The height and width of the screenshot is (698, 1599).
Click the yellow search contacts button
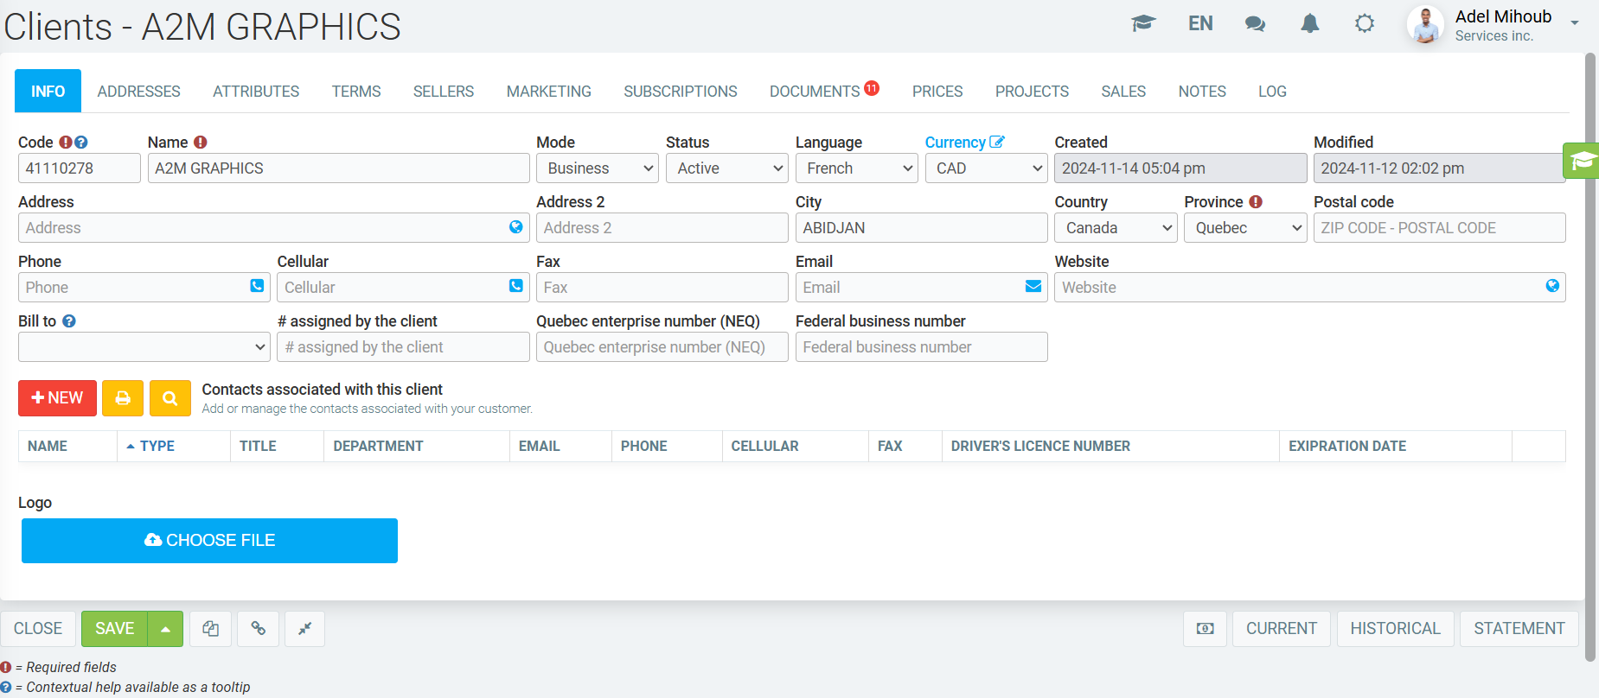pyautogui.click(x=170, y=398)
